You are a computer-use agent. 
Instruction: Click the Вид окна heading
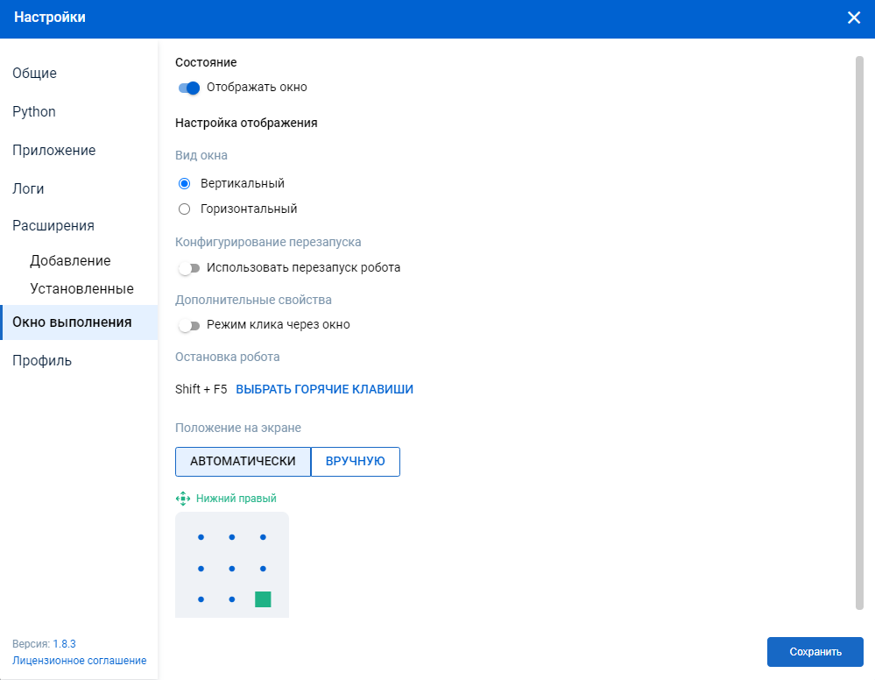click(x=201, y=155)
